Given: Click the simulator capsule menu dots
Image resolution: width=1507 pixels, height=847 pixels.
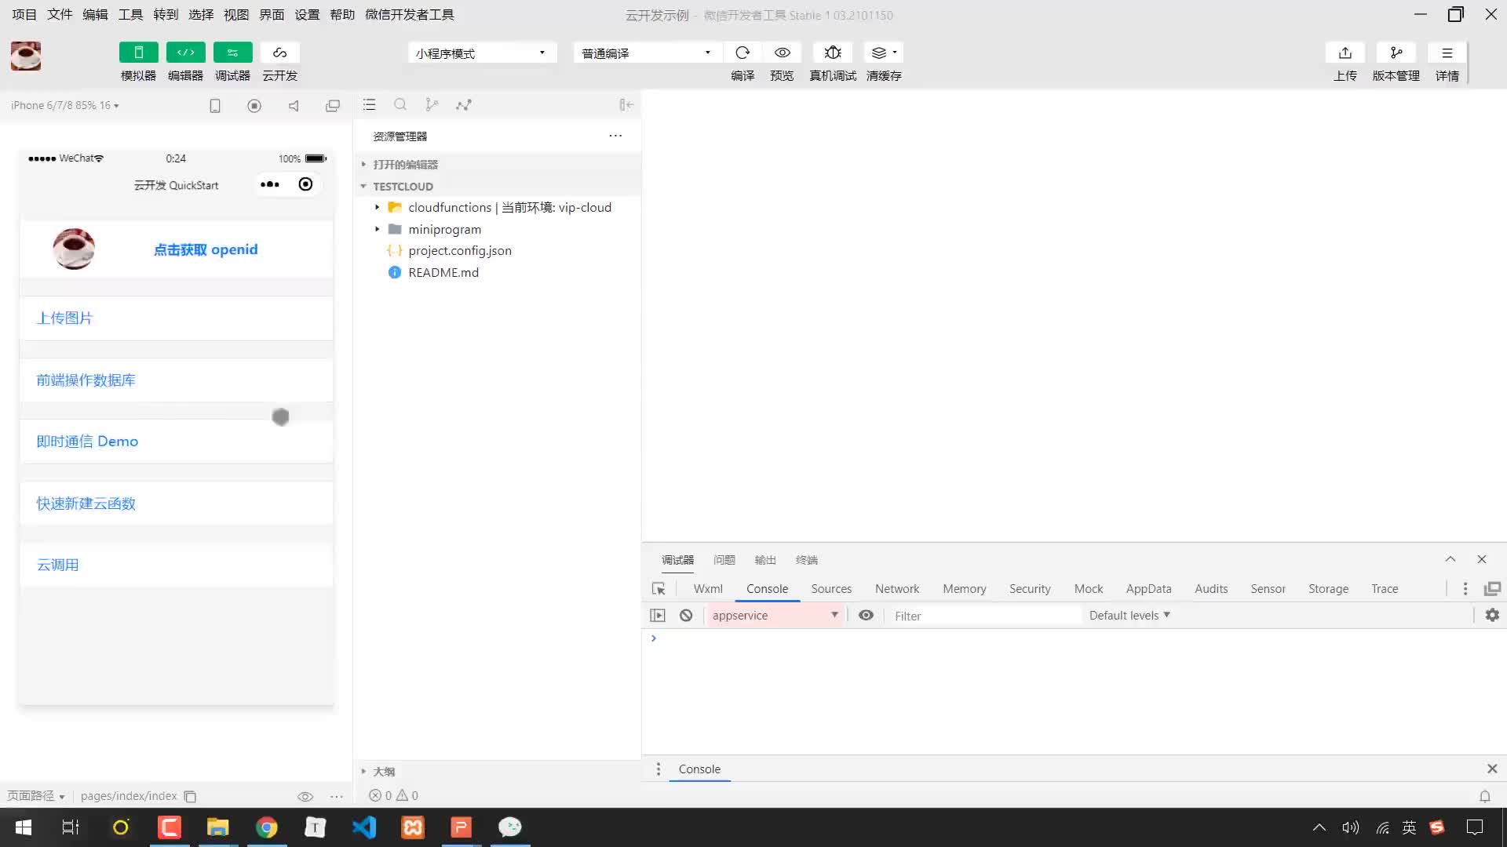Looking at the screenshot, I should pos(270,184).
